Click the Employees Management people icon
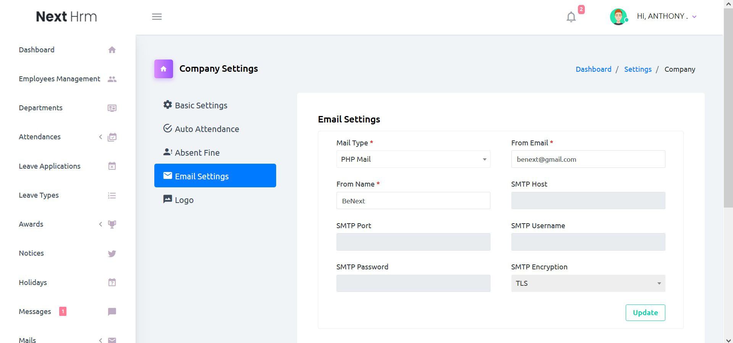733x343 pixels. 112,79
